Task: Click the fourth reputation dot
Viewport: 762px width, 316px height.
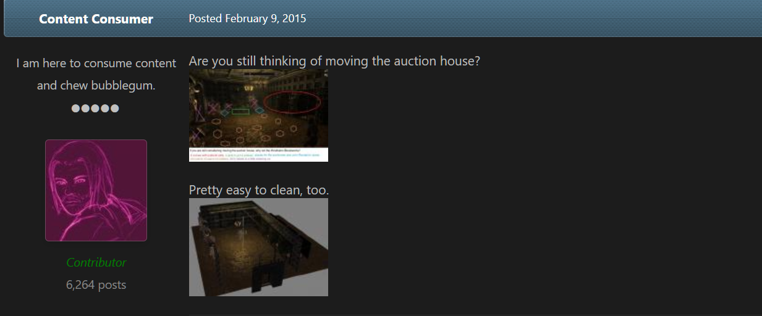Action: tap(105, 109)
